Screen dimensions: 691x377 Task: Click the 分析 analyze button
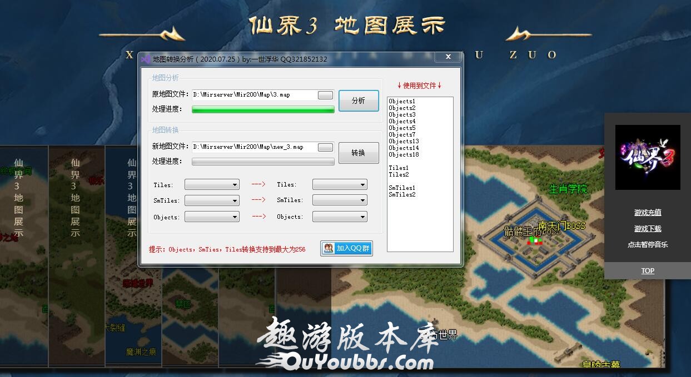click(359, 100)
